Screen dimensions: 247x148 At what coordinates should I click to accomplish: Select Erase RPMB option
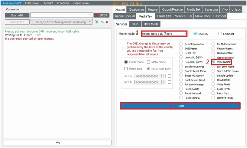tap(213, 89)
